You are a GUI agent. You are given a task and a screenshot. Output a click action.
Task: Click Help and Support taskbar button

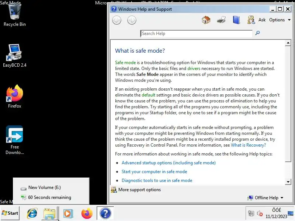click(x=105, y=213)
